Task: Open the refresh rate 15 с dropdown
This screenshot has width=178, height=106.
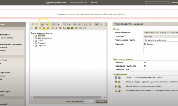Action: (90, 101)
